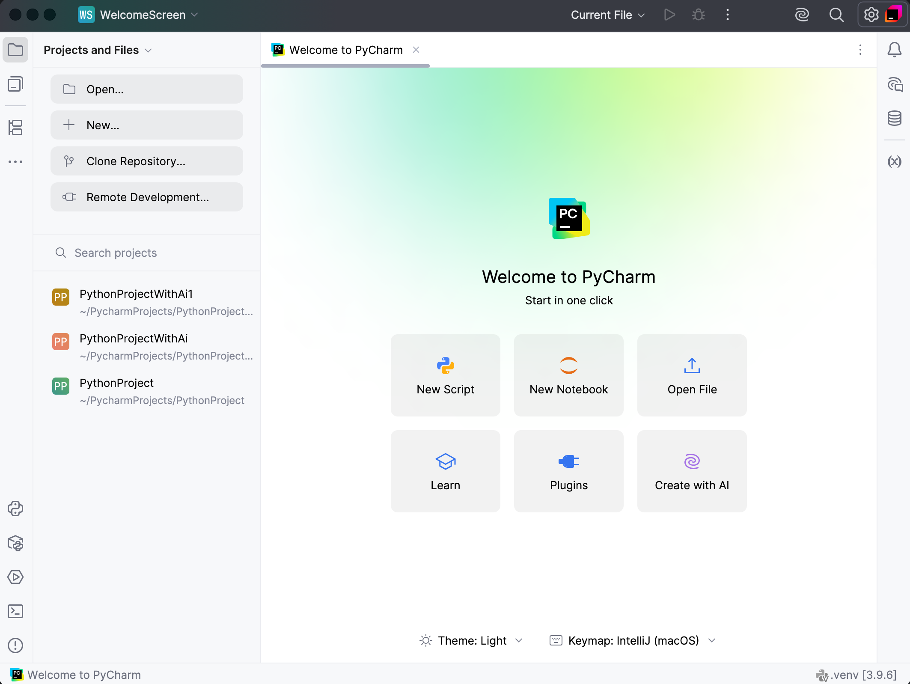
Task: Open the Terminal tool window
Action: click(x=15, y=611)
